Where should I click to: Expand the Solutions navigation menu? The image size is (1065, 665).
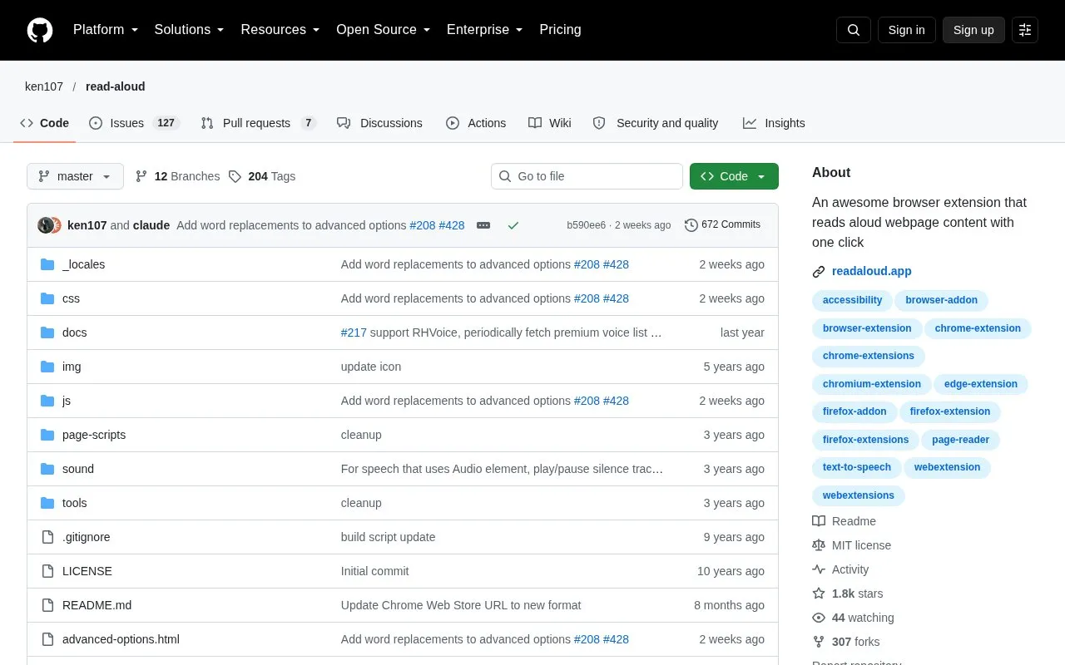(x=190, y=30)
